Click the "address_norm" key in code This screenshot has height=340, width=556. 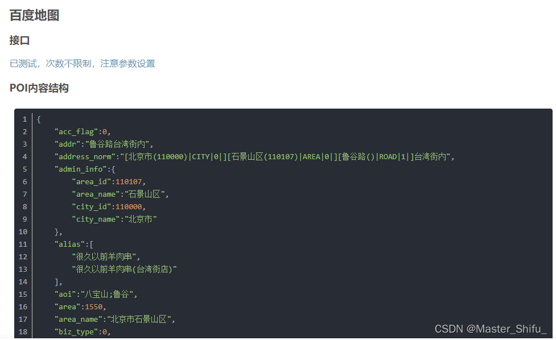pyautogui.click(x=85, y=157)
